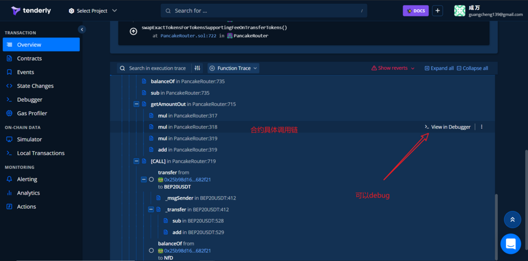This screenshot has width=528, height=261.
Task: Click Expand all
Action: [x=439, y=68]
